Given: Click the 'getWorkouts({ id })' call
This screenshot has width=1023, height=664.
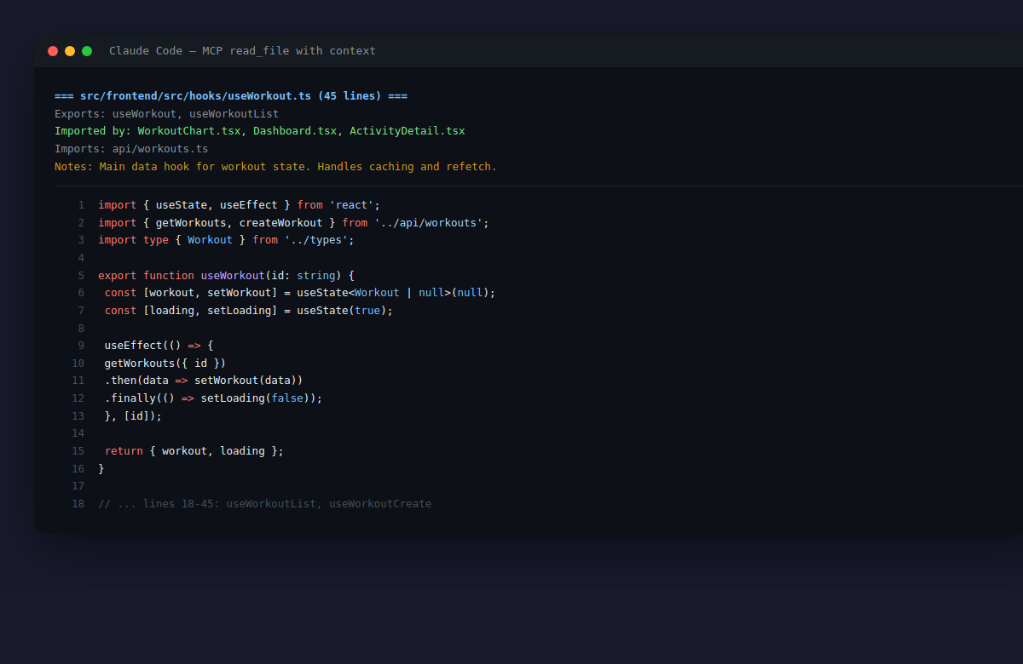Looking at the screenshot, I should coord(165,363).
